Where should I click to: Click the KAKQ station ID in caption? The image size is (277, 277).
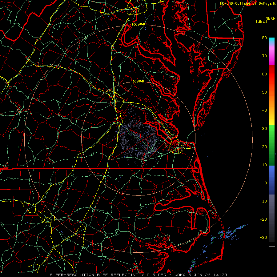(181, 275)
